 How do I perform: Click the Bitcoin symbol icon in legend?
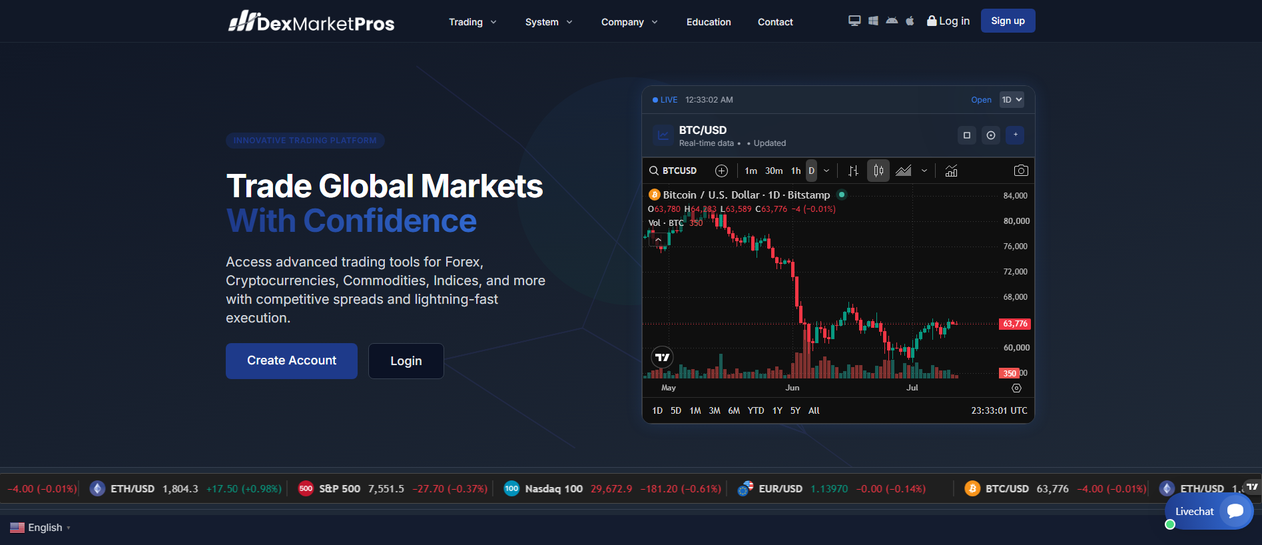click(655, 195)
